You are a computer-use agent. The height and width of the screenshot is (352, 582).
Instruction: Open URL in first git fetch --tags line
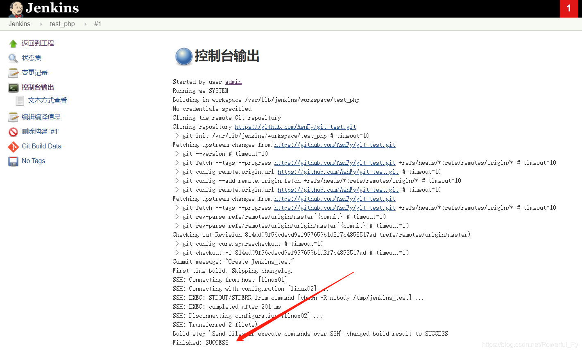click(x=335, y=163)
